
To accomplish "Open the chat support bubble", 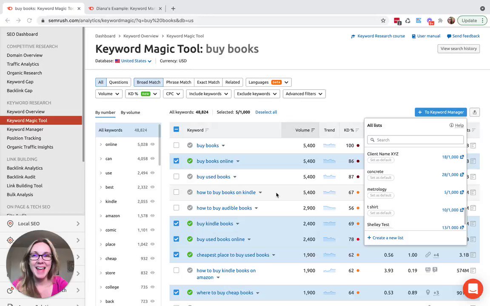I will [473, 289].
